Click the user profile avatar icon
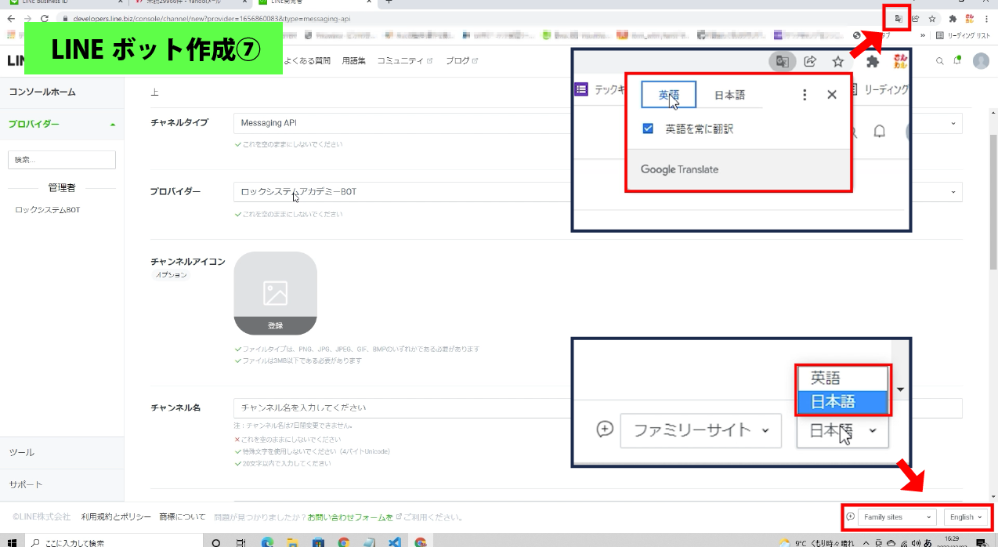 (x=981, y=61)
